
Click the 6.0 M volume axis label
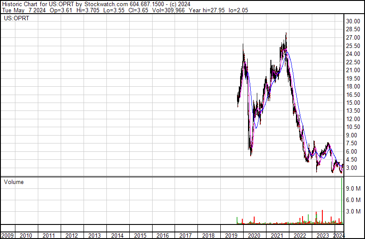[354, 200]
